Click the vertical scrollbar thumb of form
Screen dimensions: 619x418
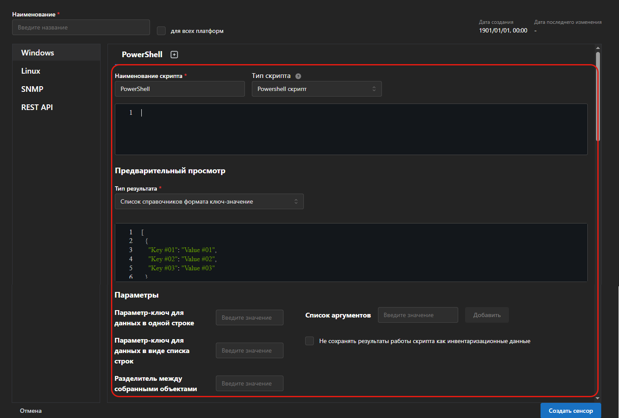598,96
